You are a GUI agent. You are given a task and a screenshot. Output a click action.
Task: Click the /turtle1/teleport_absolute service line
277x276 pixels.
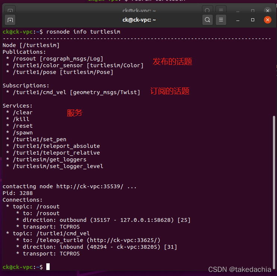[56, 146]
